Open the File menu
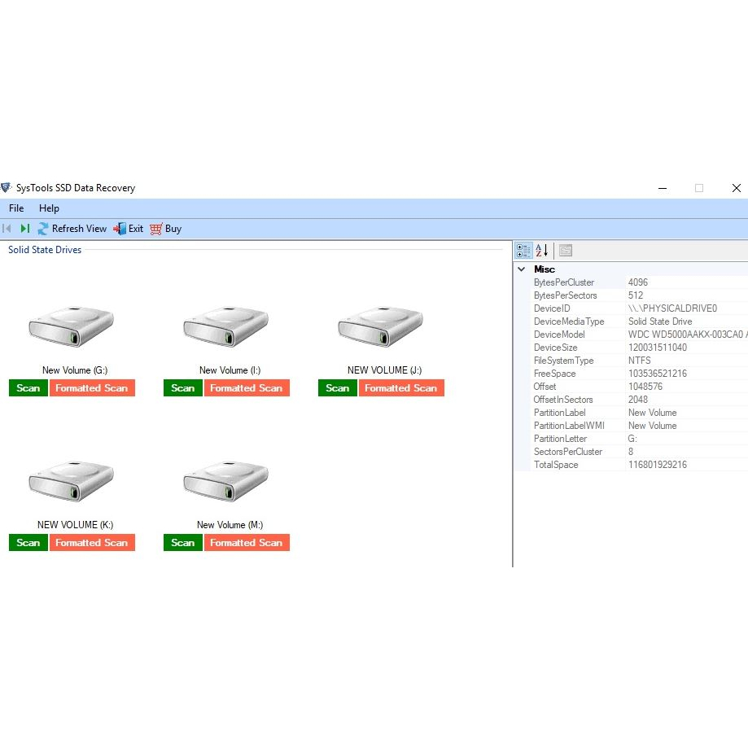This screenshot has height=748, width=748. 16,208
